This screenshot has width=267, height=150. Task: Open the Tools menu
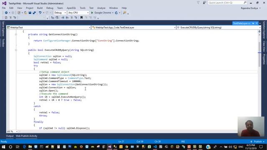coord(83,8)
